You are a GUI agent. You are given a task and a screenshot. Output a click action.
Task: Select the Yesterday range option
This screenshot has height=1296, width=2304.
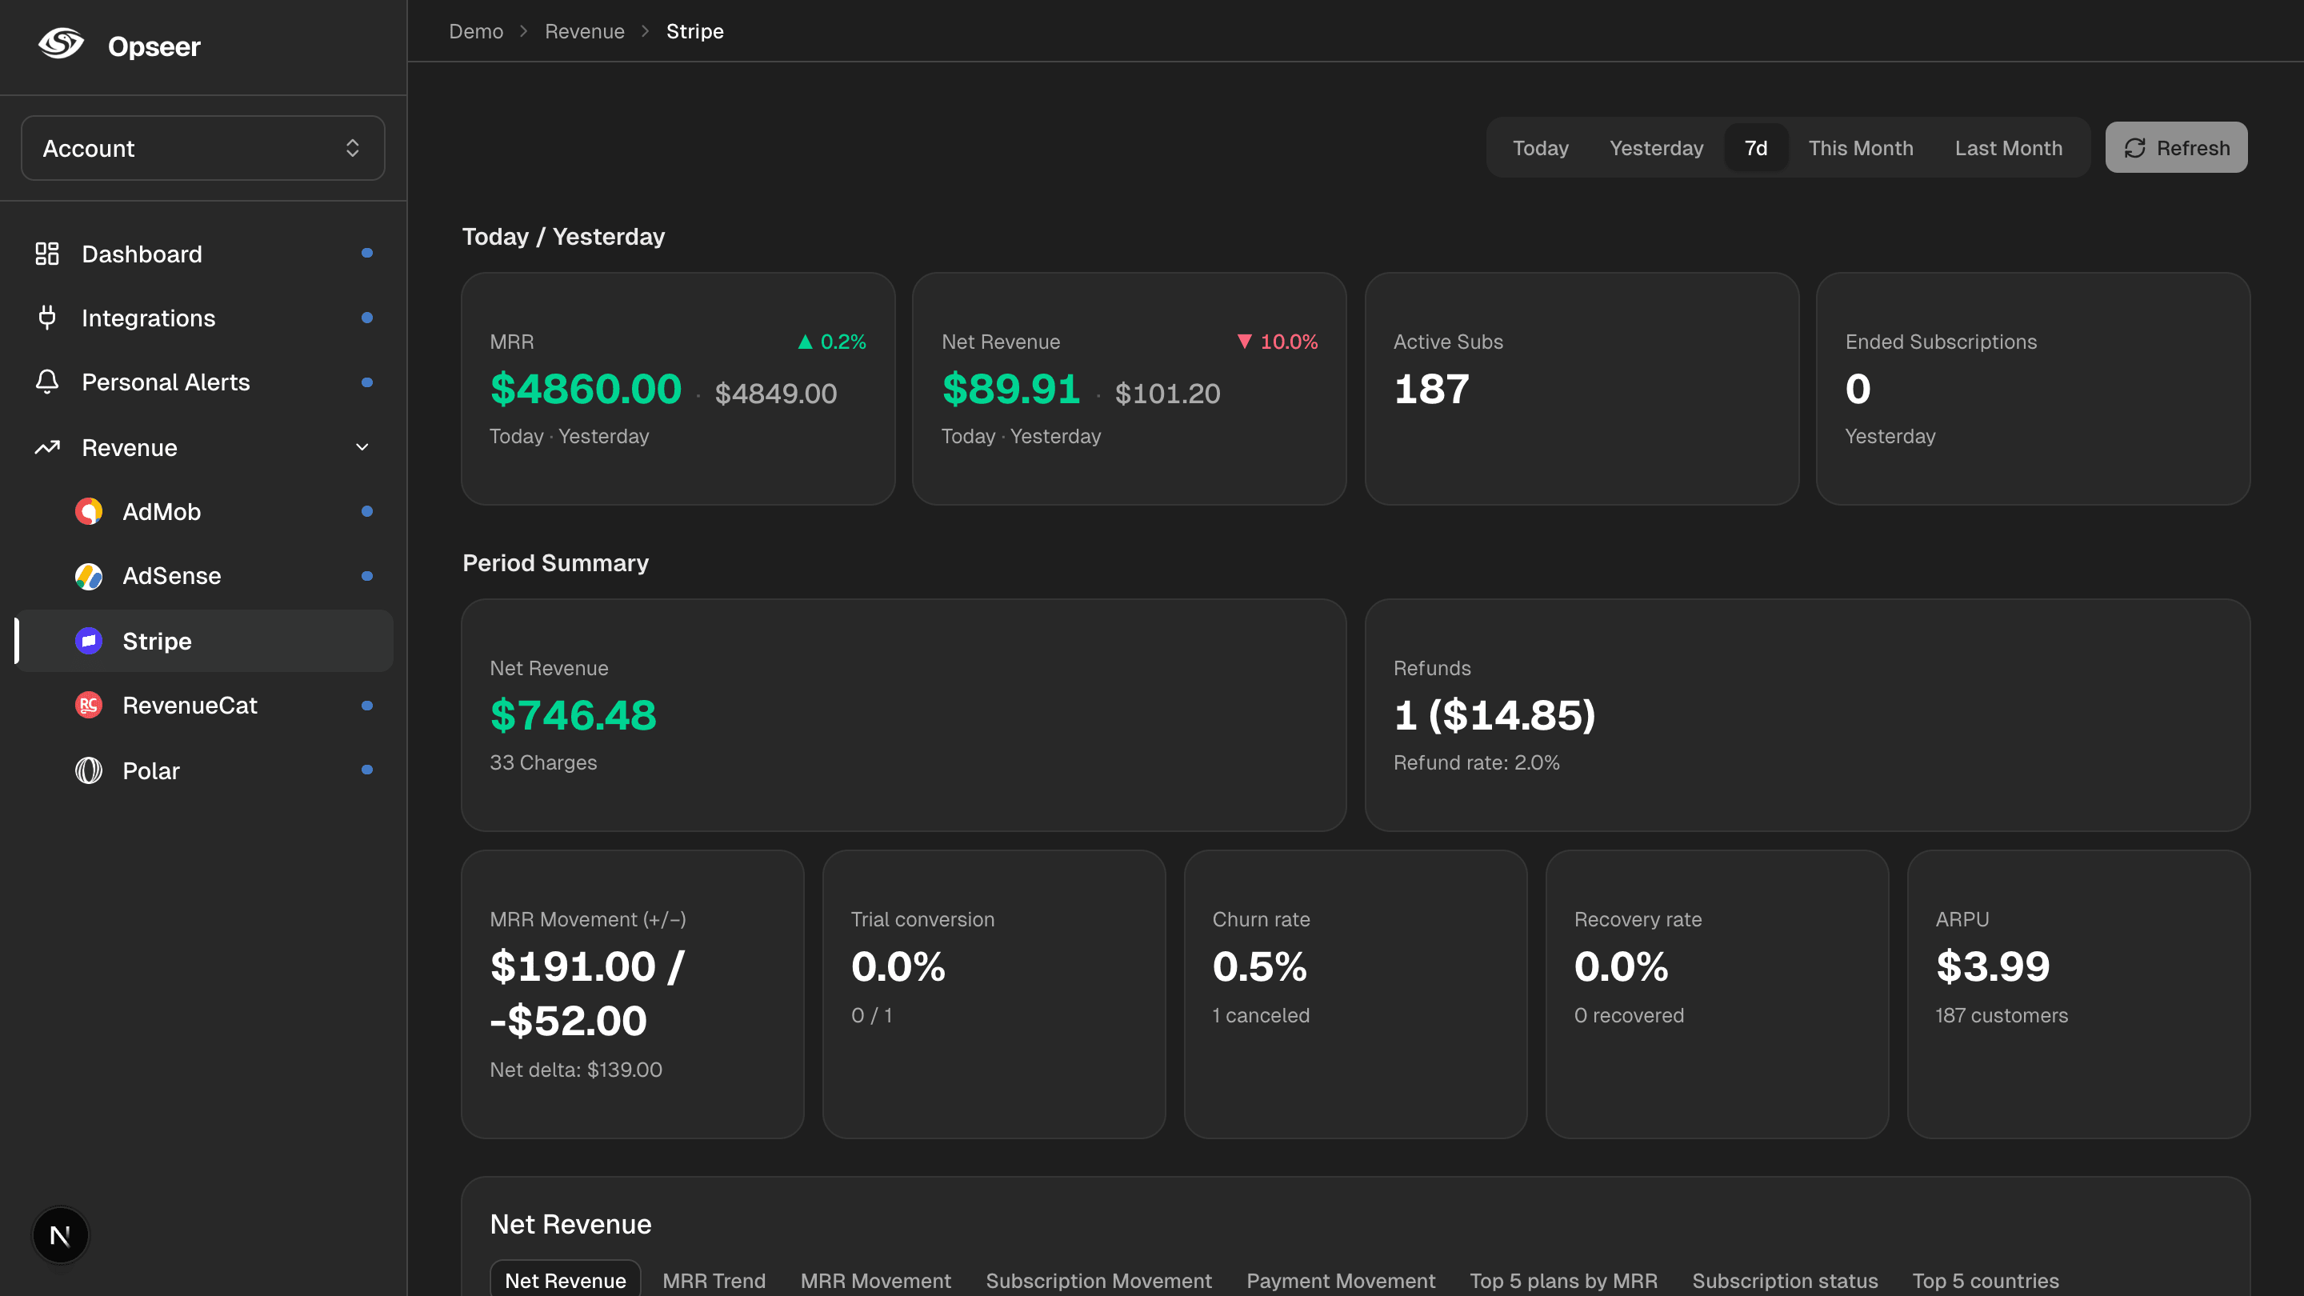pyautogui.click(x=1657, y=147)
